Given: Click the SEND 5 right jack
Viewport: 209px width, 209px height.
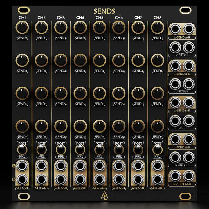Looking at the screenshot, I should click(x=189, y=102).
